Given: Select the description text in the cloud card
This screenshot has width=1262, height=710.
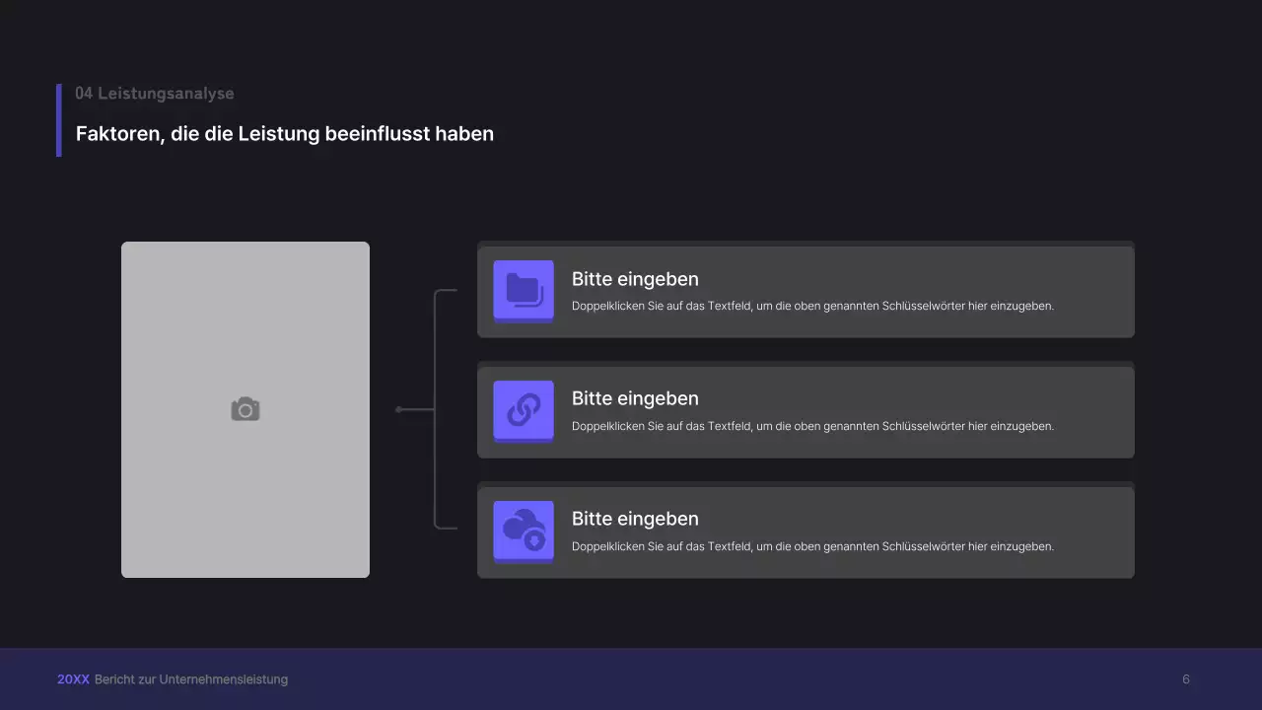Looking at the screenshot, I should coord(812,546).
